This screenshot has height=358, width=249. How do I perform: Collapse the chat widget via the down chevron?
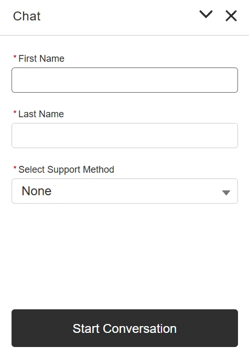(206, 14)
